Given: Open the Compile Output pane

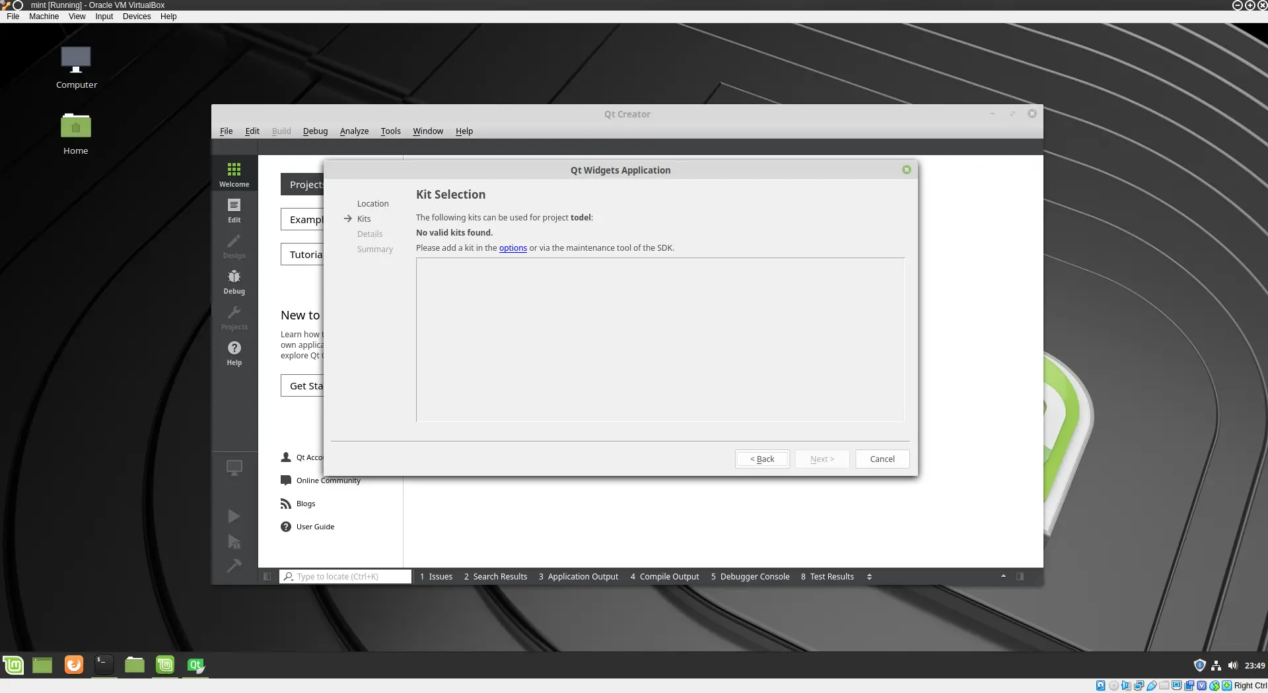Looking at the screenshot, I should (664, 577).
